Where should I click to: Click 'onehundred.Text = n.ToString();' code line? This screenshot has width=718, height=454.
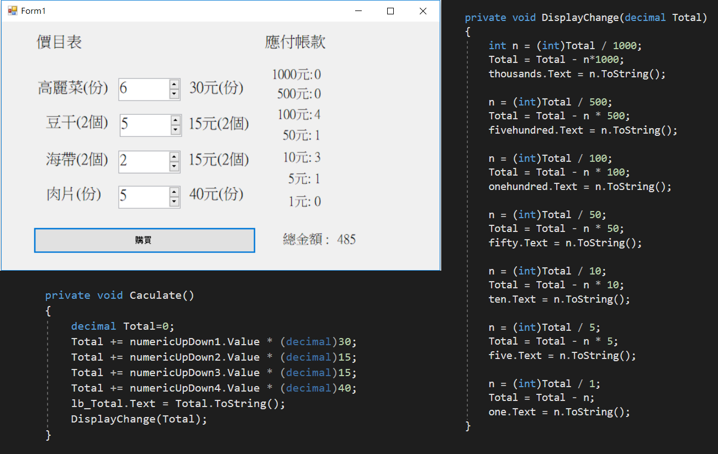tap(580, 187)
